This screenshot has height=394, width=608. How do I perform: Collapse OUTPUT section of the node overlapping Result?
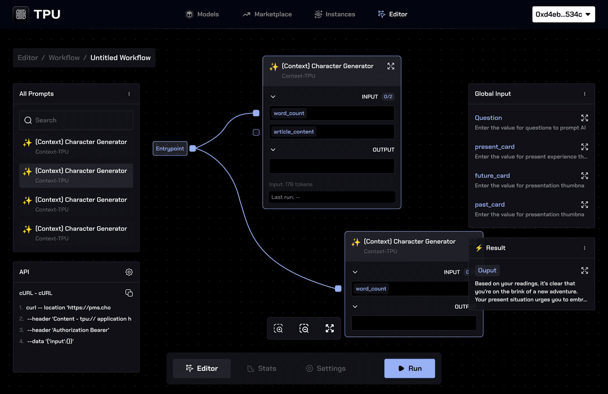click(355, 306)
